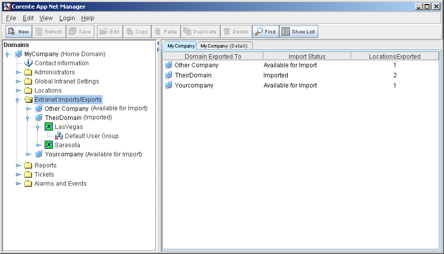Maximize the Corente App Net Manager window

pos(428,6)
